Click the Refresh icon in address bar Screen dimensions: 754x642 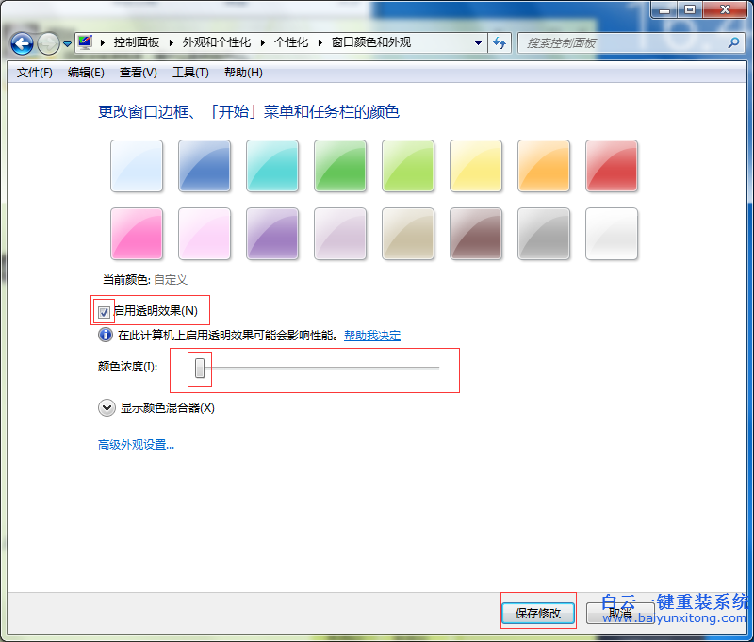[x=500, y=43]
